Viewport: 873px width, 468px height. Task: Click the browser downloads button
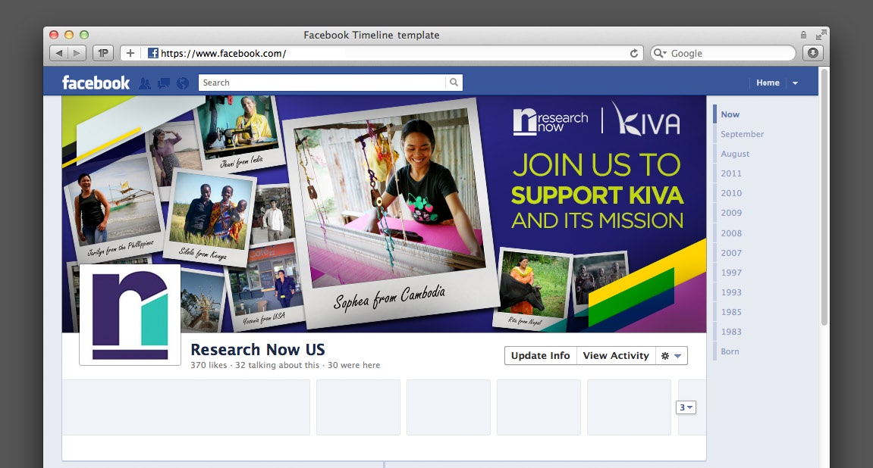813,53
